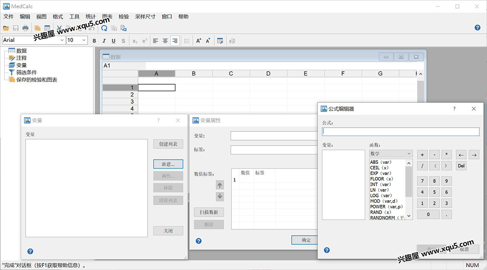Select 保存的检验和图表 in the tree
The image size is (487, 270).
(x=37, y=80)
